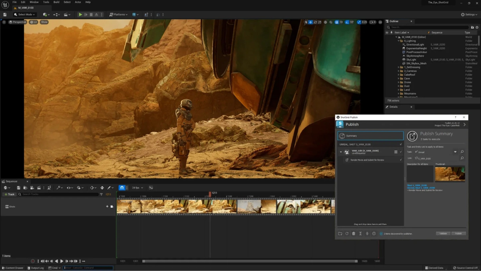Image resolution: width=481 pixels, height=271 pixels.
Task: Open the help icon in ShotGrid Publish dialog
Action: tap(455, 117)
